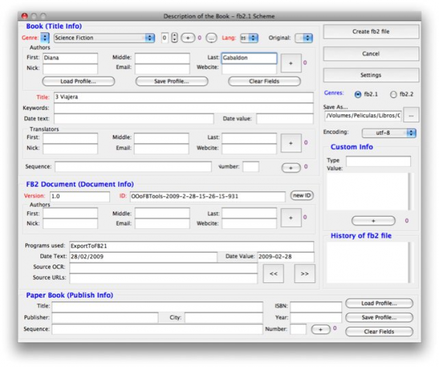Open the Science Fiction genre dropdown
439x367 pixels.
pyautogui.click(x=104, y=38)
